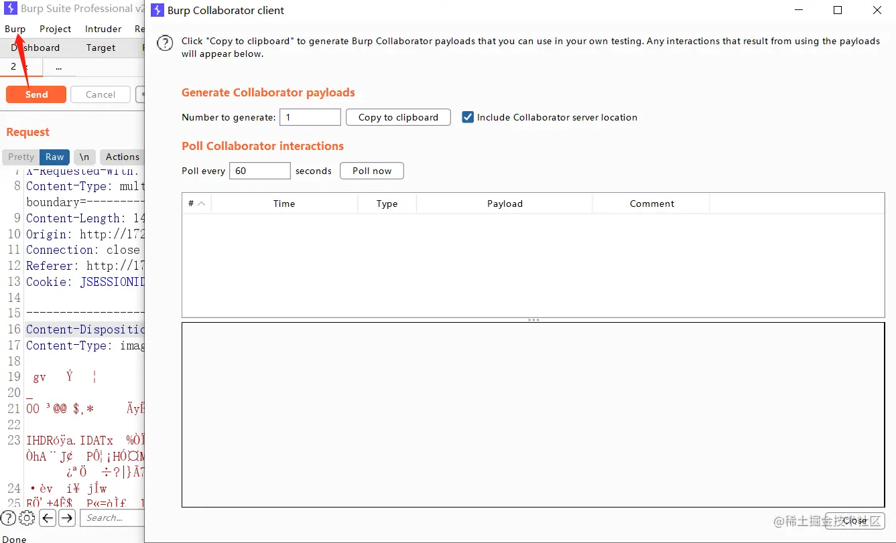Switch to the Pretty view tab

[21, 157]
